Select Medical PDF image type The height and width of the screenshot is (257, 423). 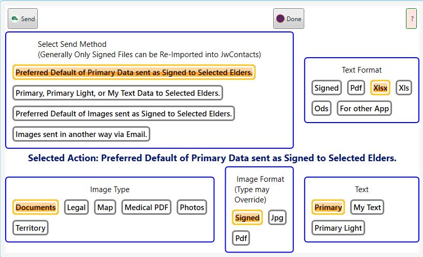pyautogui.click(x=146, y=207)
